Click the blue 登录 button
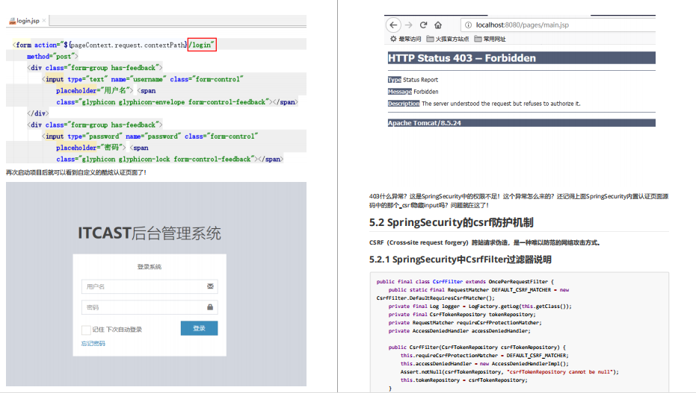Viewport: 696px width, 393px height. click(x=199, y=328)
